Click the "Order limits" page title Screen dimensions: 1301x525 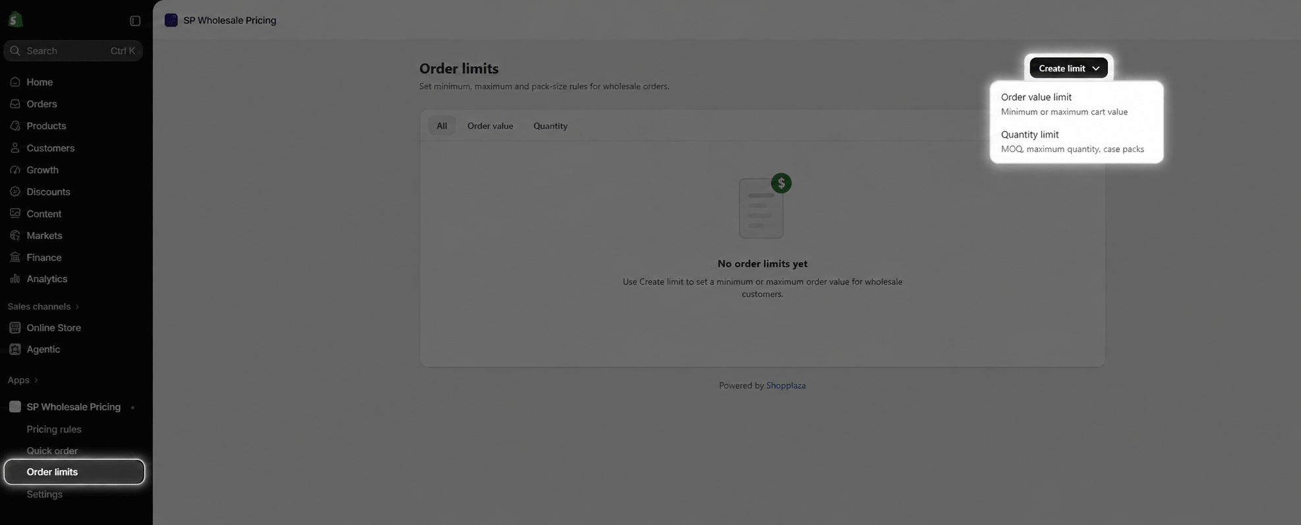tap(459, 69)
